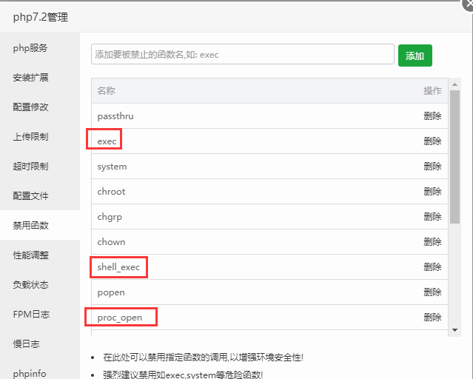Delete the exec function entry

(432, 141)
